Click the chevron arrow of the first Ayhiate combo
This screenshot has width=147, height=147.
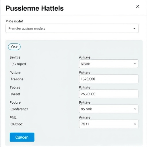pos(135,64)
